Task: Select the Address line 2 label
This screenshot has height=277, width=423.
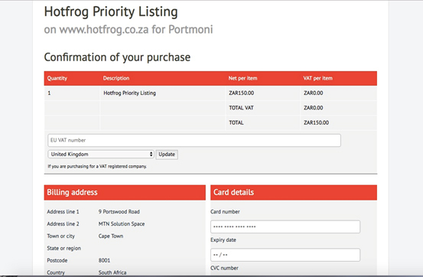Action: 63,224
